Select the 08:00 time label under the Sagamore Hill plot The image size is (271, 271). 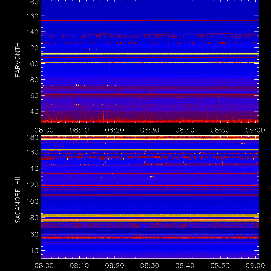click(x=44, y=266)
